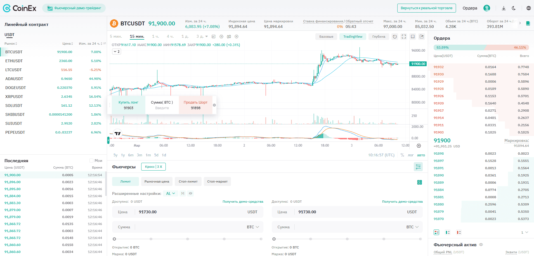Screen dimensions: 534x256
Task: Select 'Стоп-лимит' order type
Action: tap(188, 181)
